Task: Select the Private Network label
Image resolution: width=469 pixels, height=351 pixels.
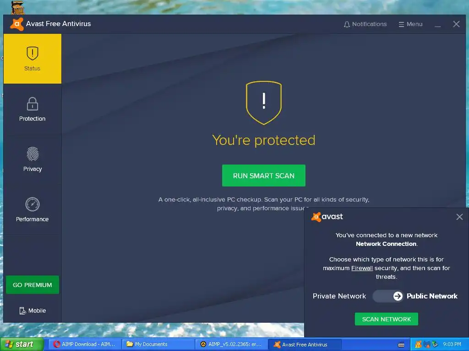Action: pyautogui.click(x=339, y=296)
